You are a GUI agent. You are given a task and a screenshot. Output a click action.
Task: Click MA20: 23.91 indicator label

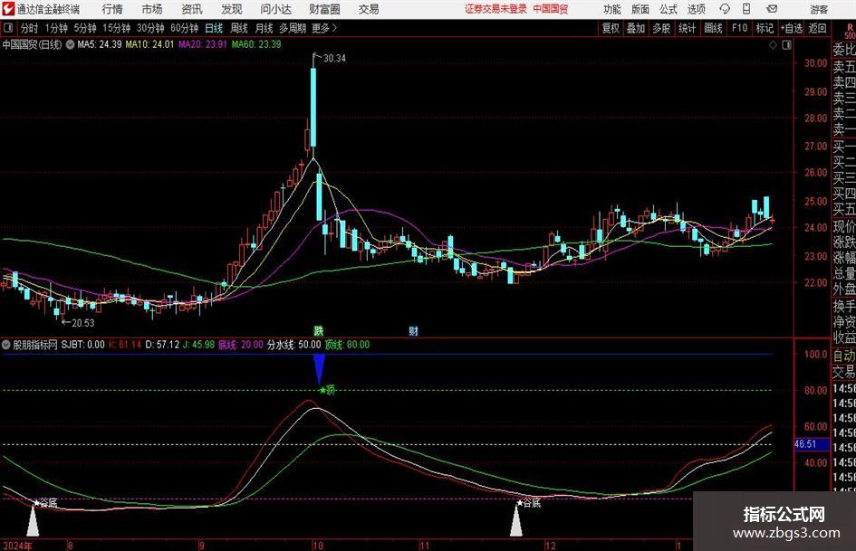click(x=203, y=44)
